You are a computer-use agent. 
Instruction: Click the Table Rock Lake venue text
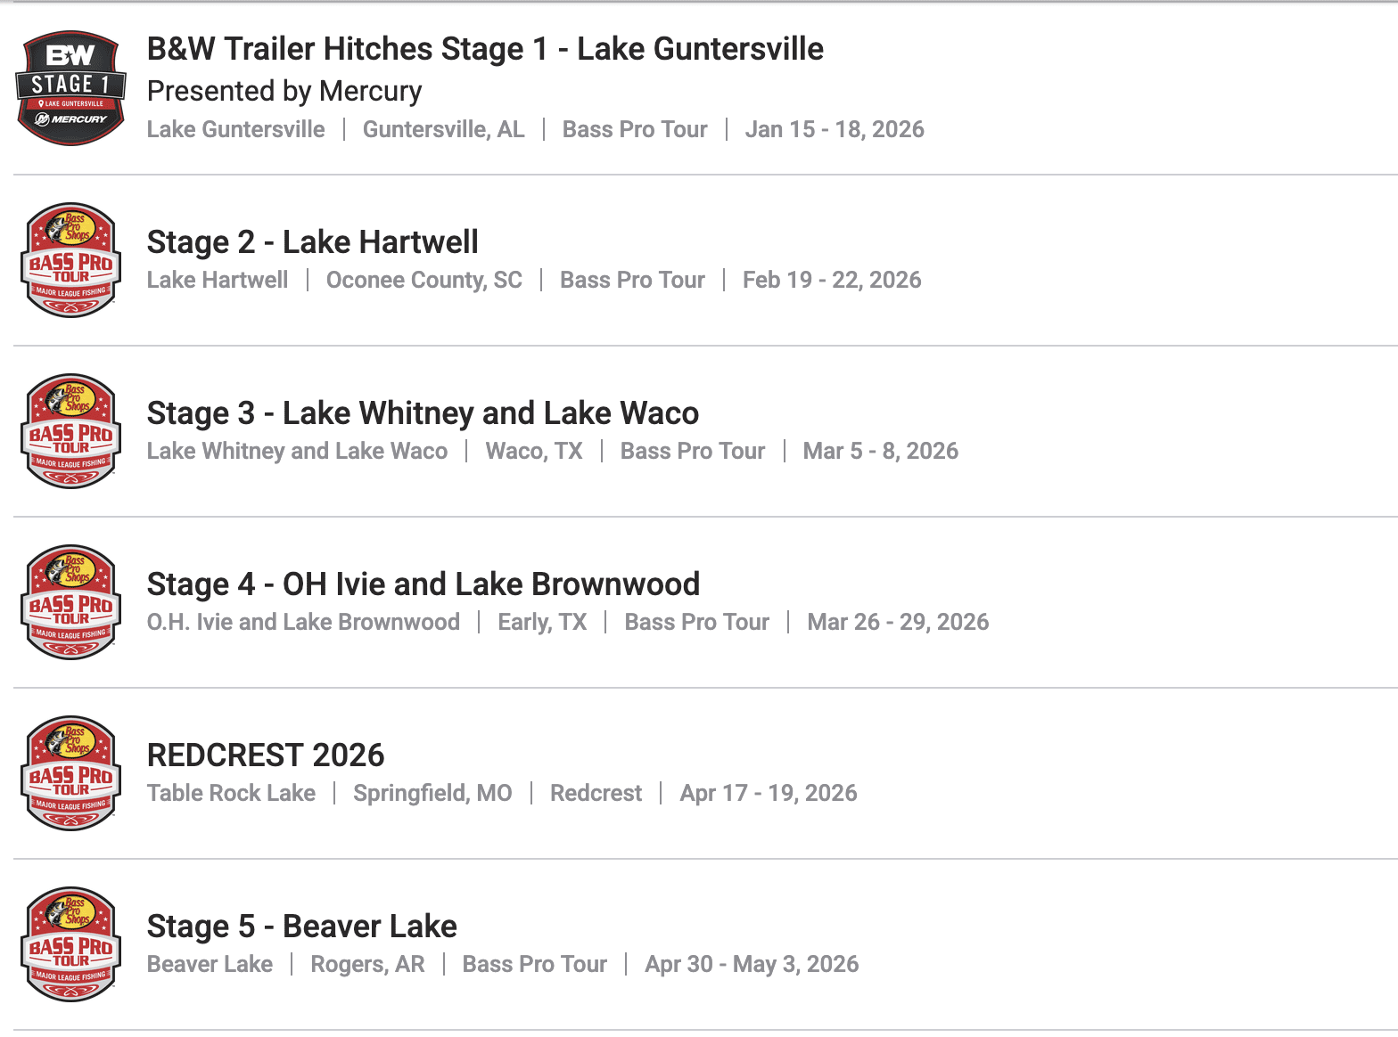tap(231, 794)
